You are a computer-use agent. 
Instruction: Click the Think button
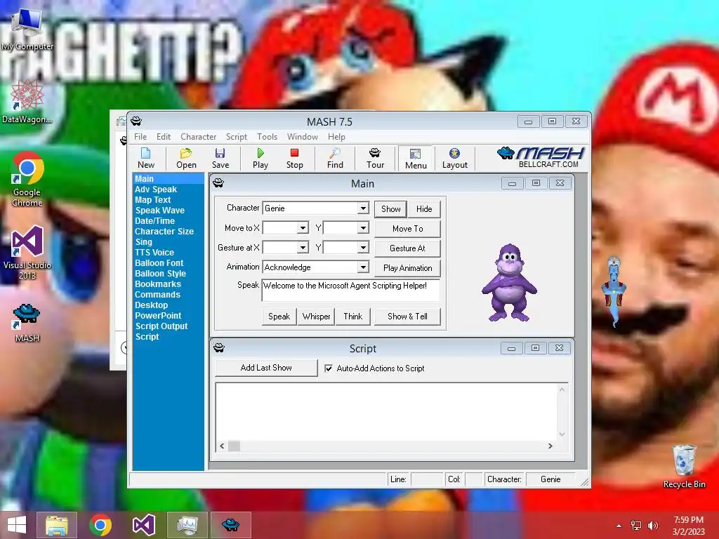click(x=352, y=317)
